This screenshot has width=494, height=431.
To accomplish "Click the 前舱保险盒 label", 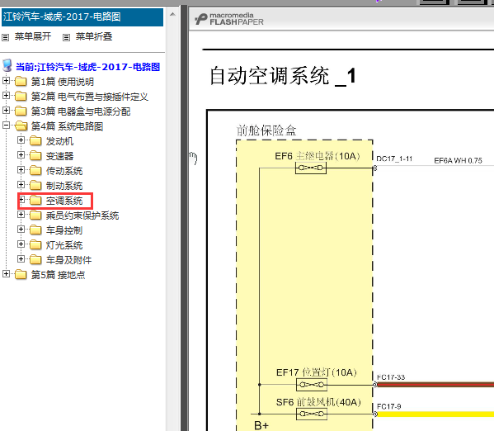I will pyautogui.click(x=266, y=130).
